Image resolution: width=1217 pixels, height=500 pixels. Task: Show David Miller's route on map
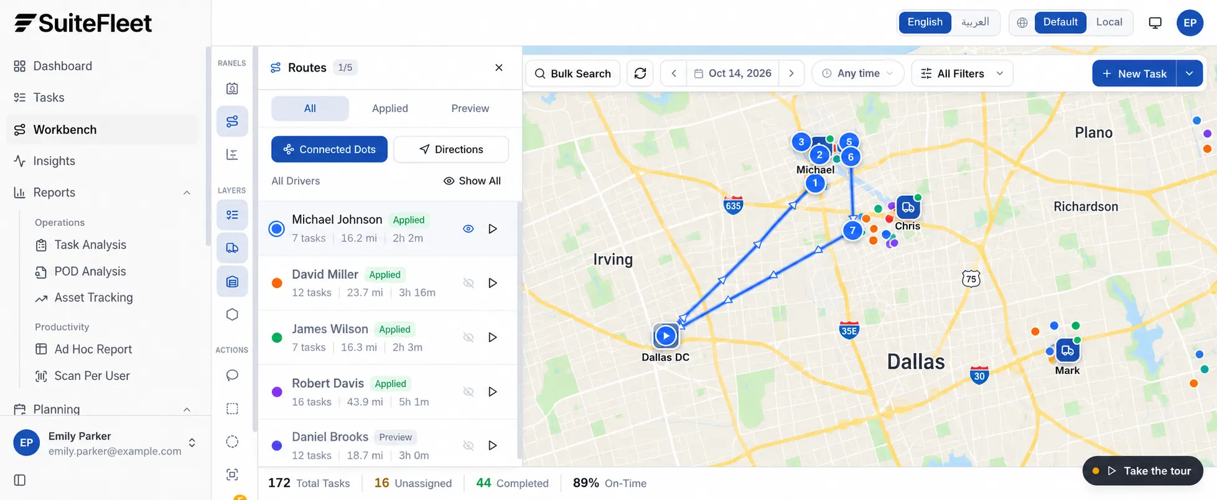pyautogui.click(x=469, y=283)
